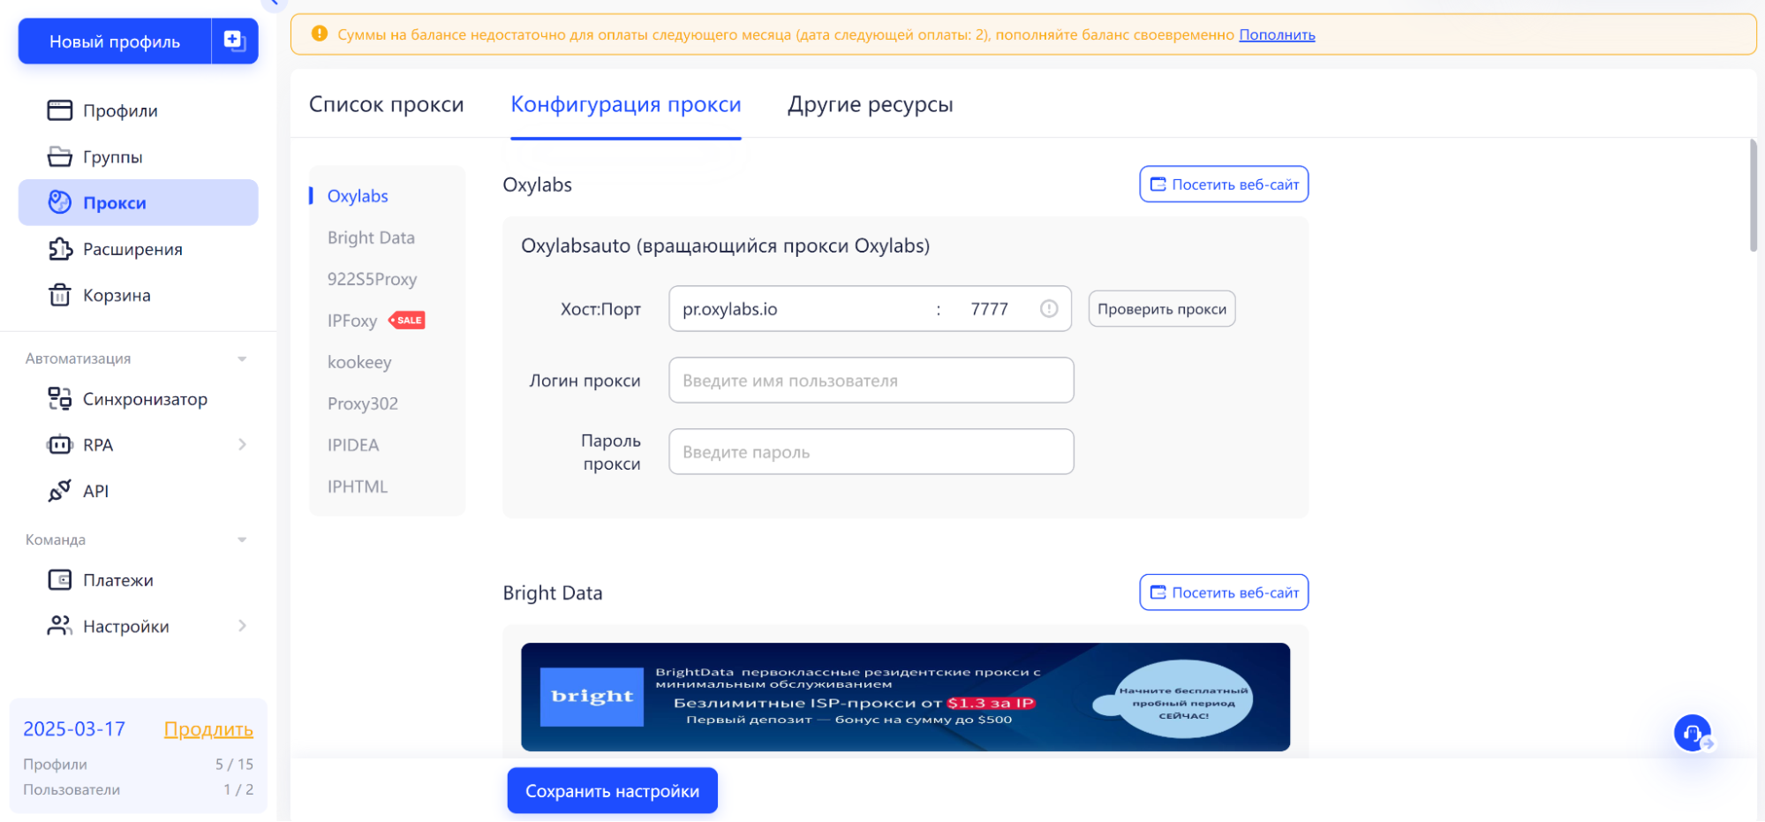Open Платежи in the sidebar
Image resolution: width=1765 pixels, height=822 pixels.
click(x=118, y=580)
